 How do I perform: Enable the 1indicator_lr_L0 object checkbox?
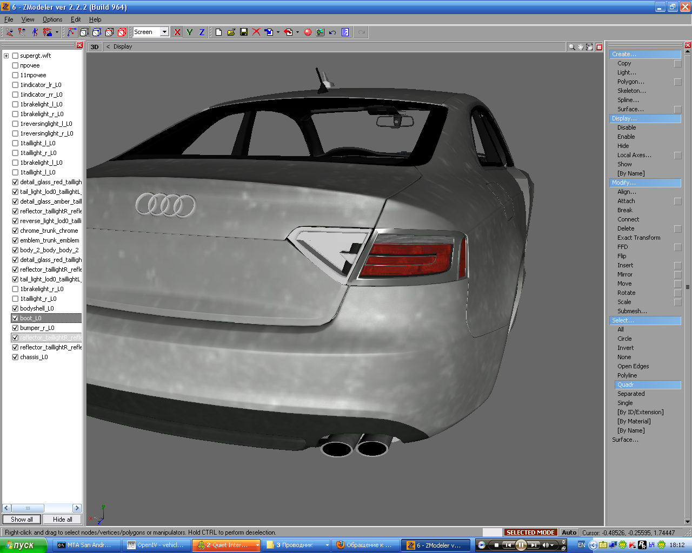click(x=15, y=85)
